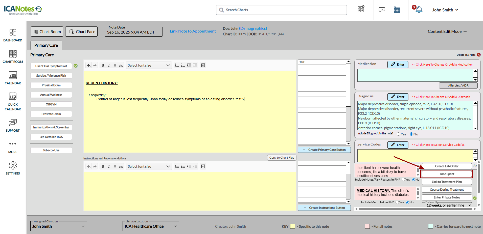Open the Service Location dropdown
The width and height of the screenshot is (483, 234).
tap(151, 226)
